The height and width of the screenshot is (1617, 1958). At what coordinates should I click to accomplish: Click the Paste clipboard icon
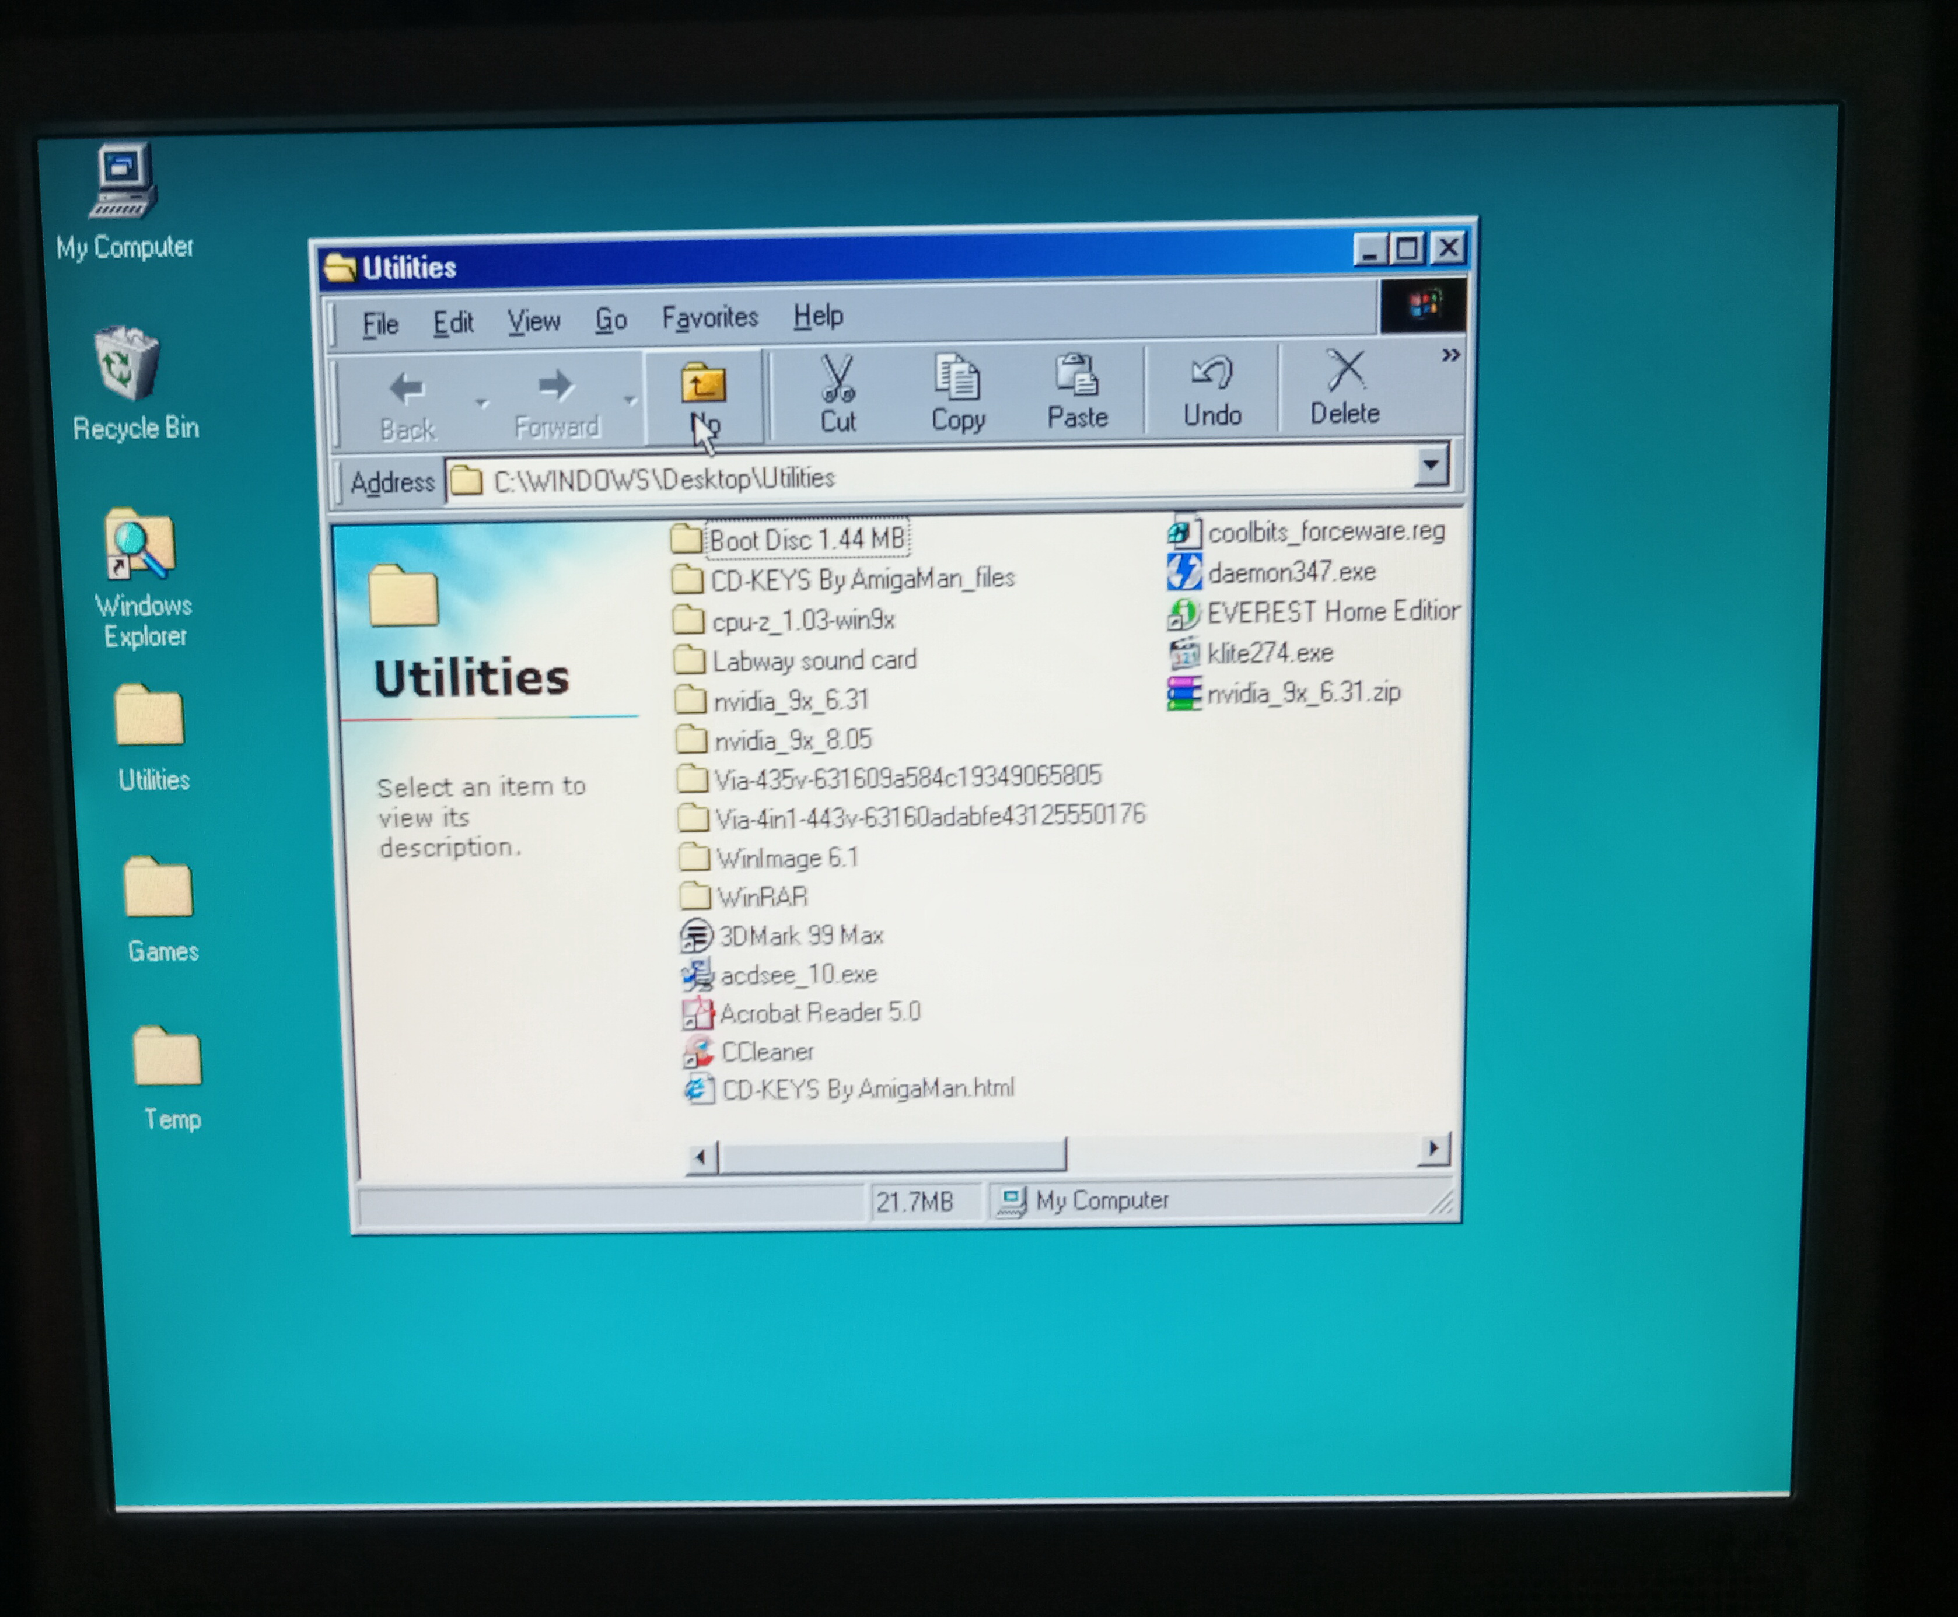1077,376
